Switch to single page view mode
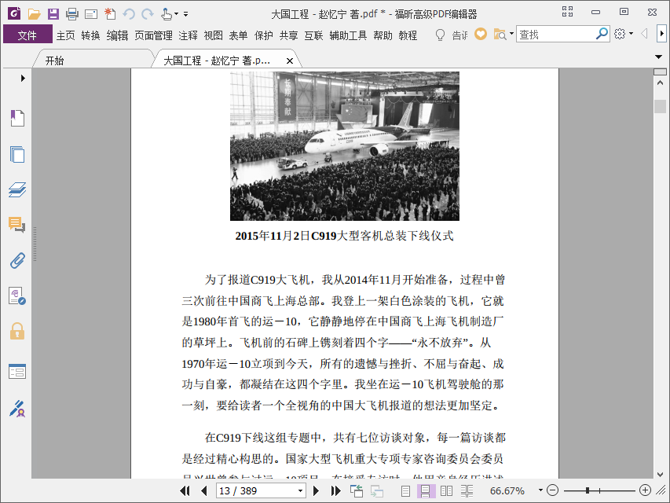The height and width of the screenshot is (503, 670). coord(405,491)
